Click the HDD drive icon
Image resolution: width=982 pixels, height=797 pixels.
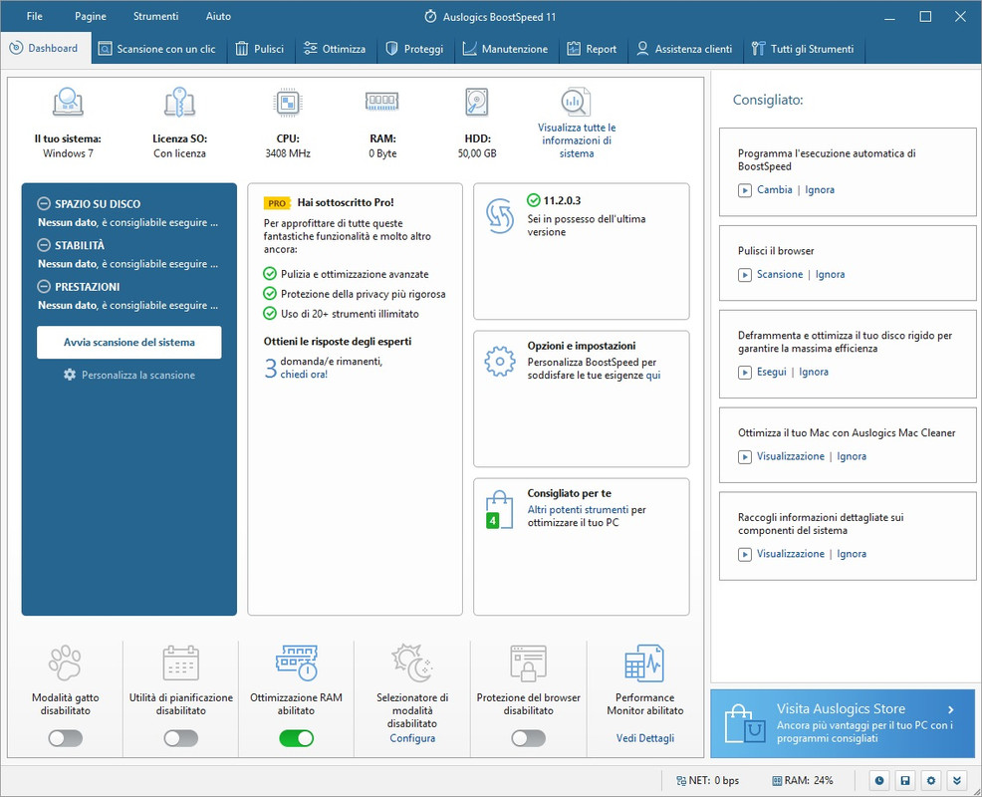tap(477, 103)
